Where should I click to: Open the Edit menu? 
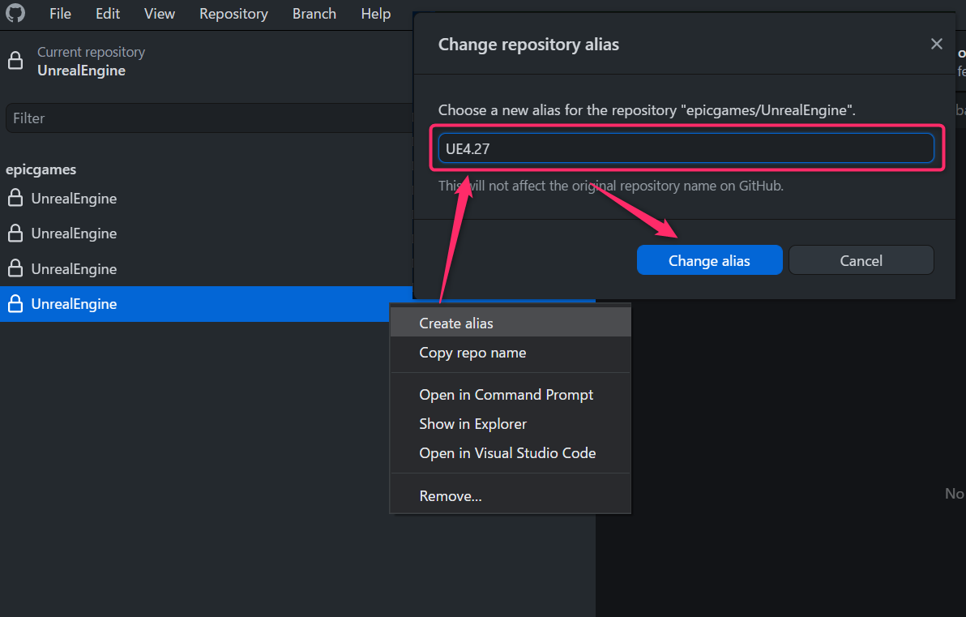tap(108, 14)
